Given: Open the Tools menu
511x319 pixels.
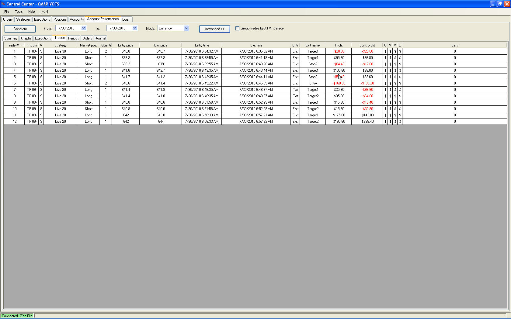Looking at the screenshot, I should 19,12.
